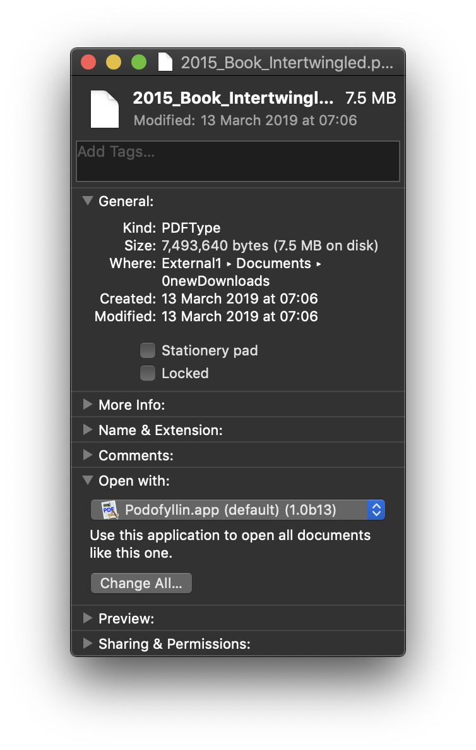
Task: Close the Get Info window
Action: pyautogui.click(x=88, y=62)
